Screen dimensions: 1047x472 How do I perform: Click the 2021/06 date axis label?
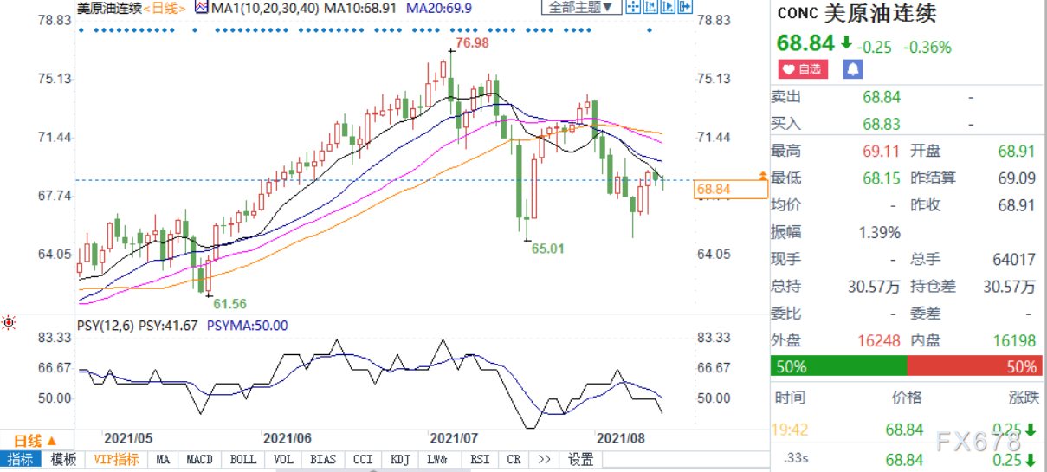click(288, 438)
